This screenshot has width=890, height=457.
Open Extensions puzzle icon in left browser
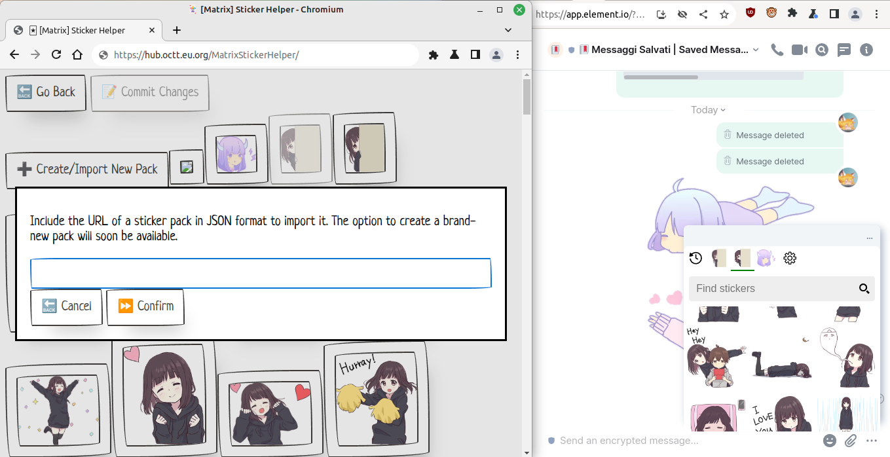point(434,55)
